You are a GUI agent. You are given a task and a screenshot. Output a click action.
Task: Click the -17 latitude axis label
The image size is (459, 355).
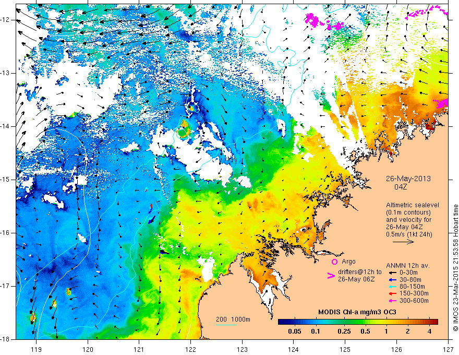coord(5,286)
